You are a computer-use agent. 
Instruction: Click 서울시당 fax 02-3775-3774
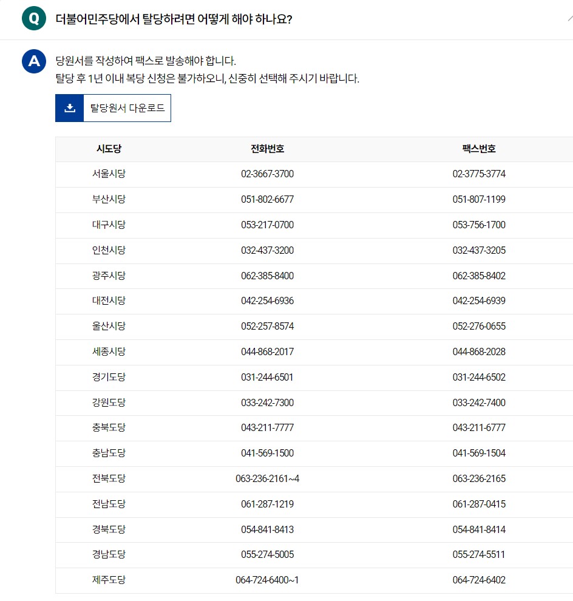coord(479,174)
